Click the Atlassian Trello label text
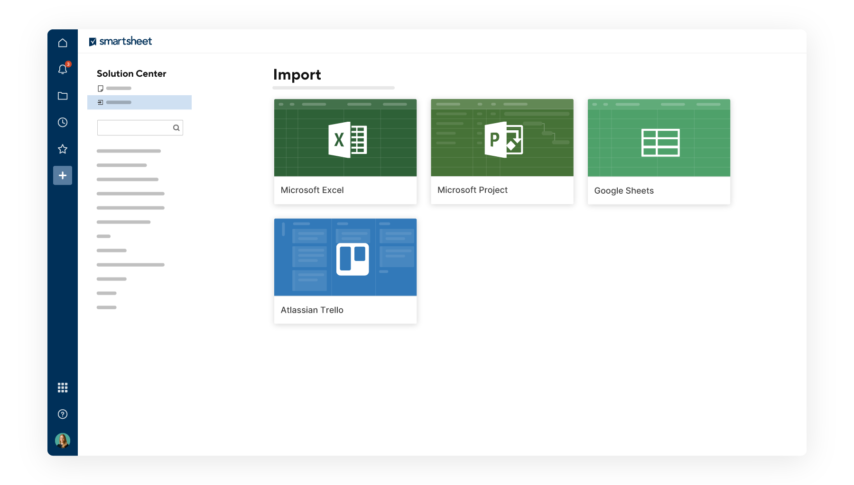 (x=312, y=310)
